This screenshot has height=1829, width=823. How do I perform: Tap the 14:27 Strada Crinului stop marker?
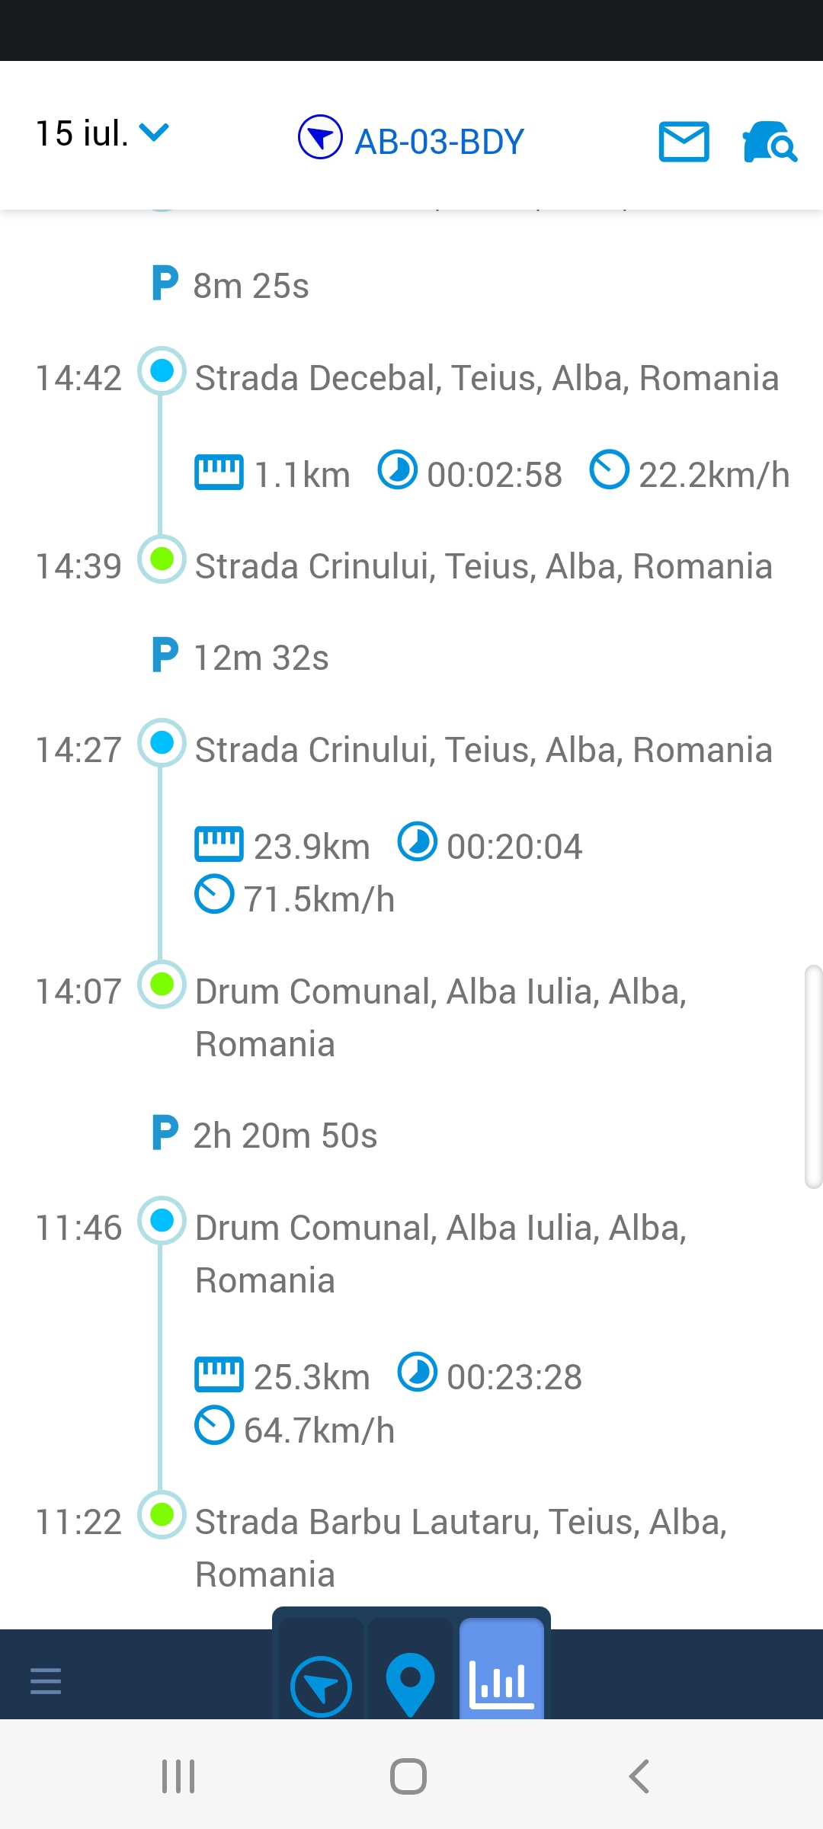point(162,743)
